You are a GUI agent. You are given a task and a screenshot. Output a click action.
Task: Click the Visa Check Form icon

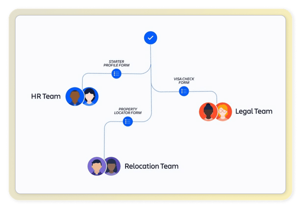(x=184, y=91)
